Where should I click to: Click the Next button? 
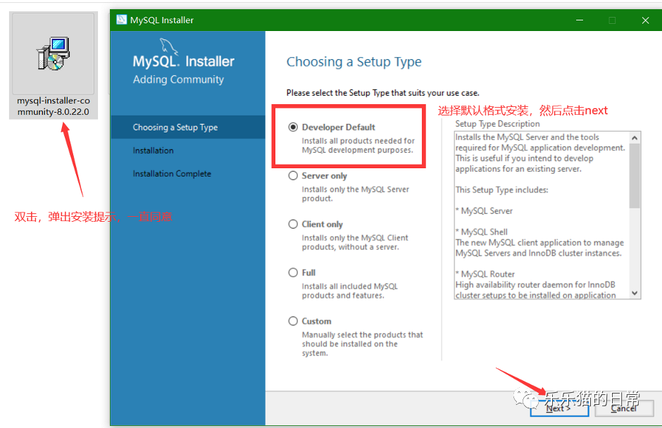(559, 408)
